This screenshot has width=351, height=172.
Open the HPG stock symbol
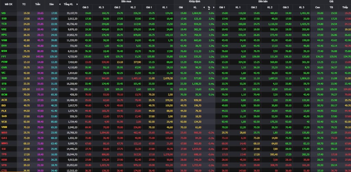tap(4, 35)
